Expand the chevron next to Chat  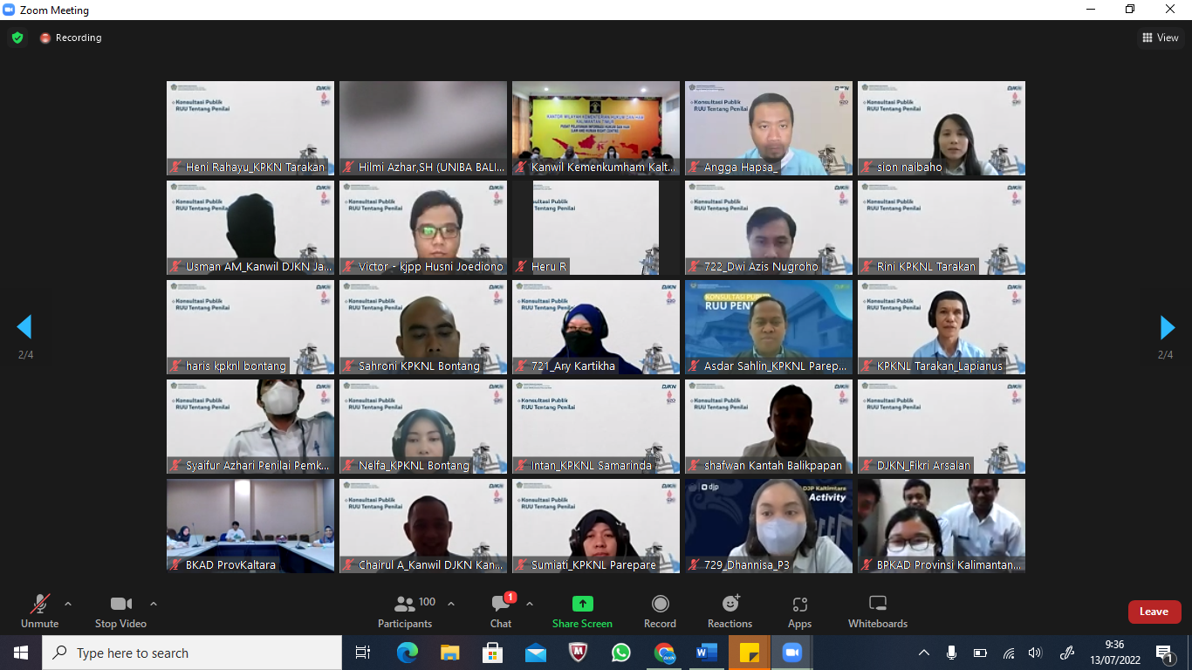(x=530, y=604)
